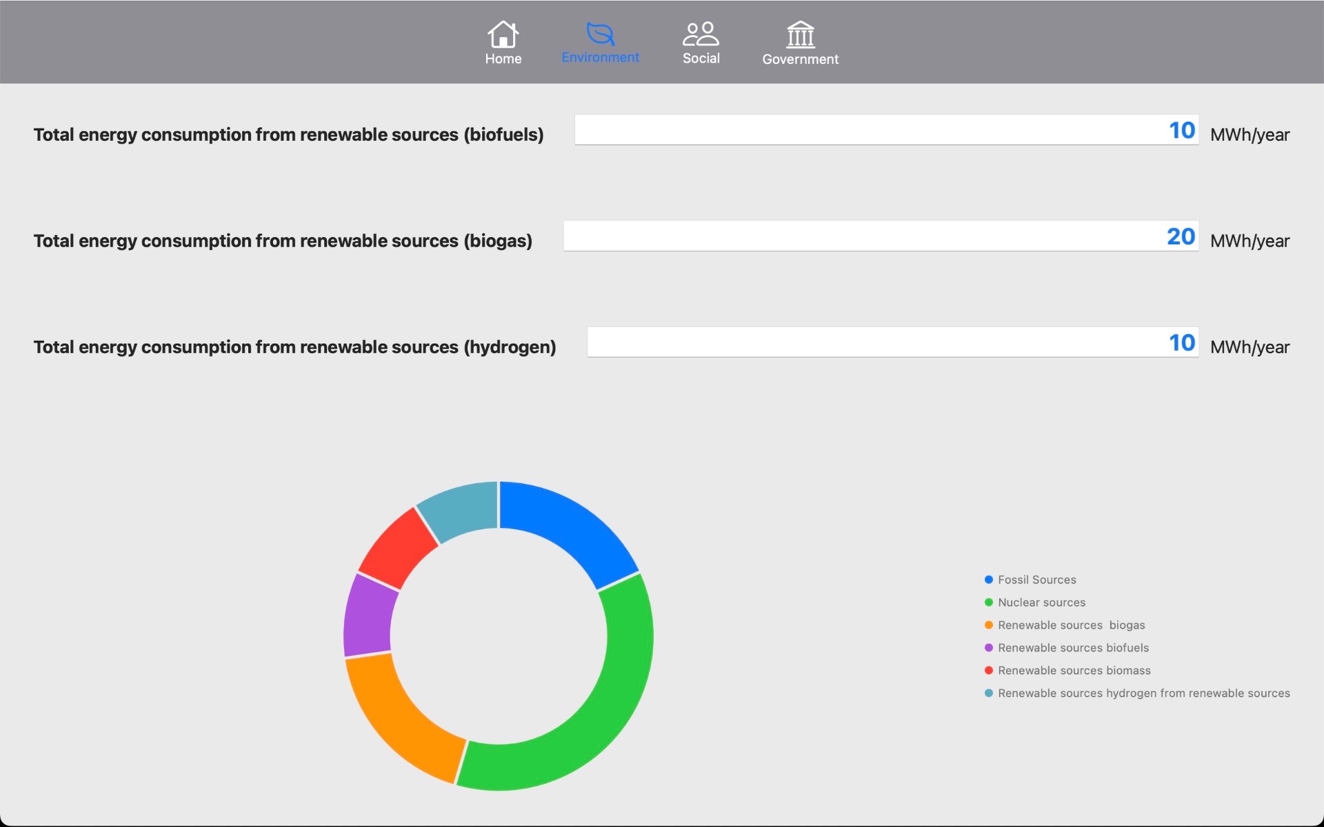The width and height of the screenshot is (1324, 827).
Task: Click the orange biogas legend dot
Action: (988, 625)
